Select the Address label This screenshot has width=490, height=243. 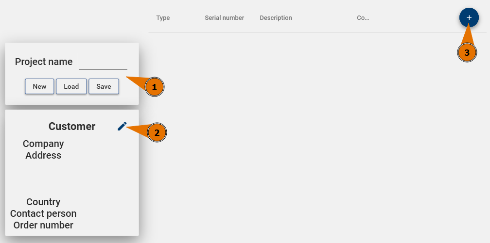click(x=43, y=155)
